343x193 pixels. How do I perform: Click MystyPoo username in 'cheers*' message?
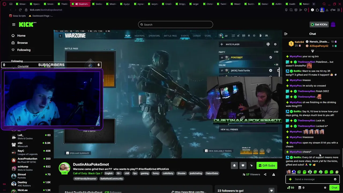(296, 152)
